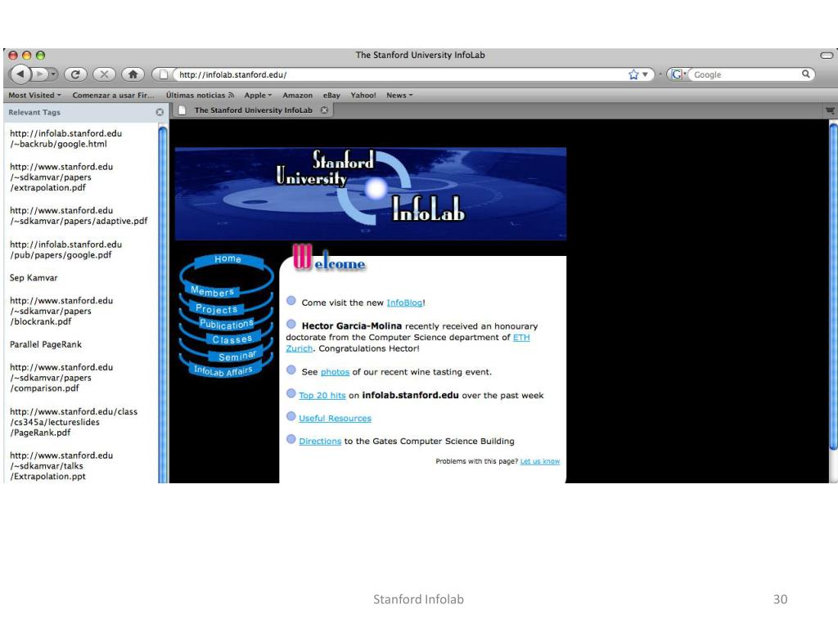Click the browser Back button
Image resolution: width=838 pixels, height=628 pixels.
tap(20, 74)
